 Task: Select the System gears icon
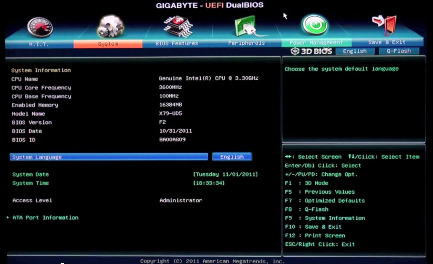110,26
